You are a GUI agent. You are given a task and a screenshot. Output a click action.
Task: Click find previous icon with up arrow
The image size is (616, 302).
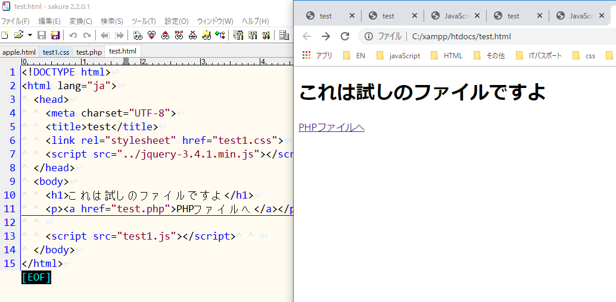click(x=166, y=35)
